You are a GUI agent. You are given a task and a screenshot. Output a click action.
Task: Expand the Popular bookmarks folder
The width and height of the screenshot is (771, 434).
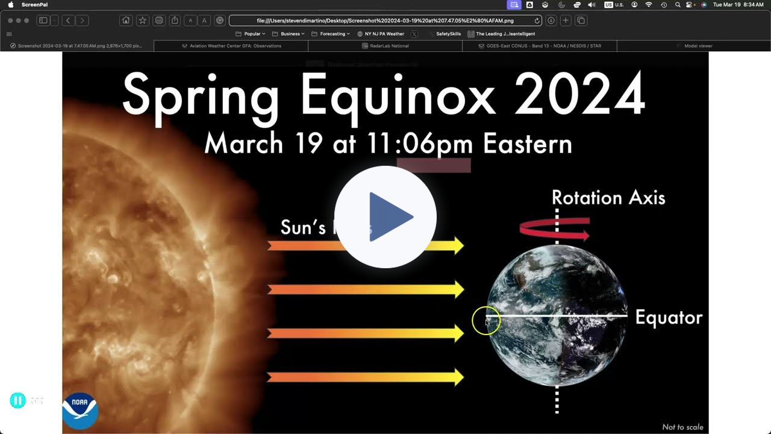point(252,34)
